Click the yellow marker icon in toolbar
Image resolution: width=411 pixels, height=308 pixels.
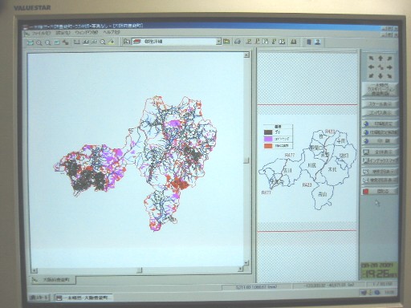tap(112, 42)
